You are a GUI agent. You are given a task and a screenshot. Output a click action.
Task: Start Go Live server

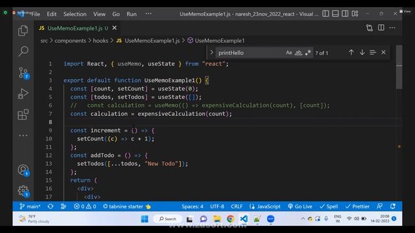pyautogui.click(x=300, y=206)
